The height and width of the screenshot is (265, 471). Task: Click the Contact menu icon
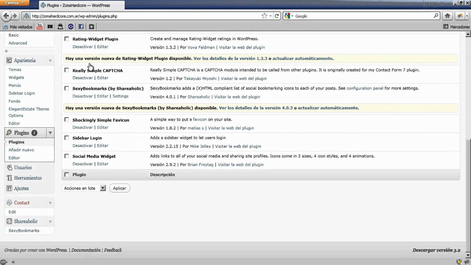(x=10, y=203)
